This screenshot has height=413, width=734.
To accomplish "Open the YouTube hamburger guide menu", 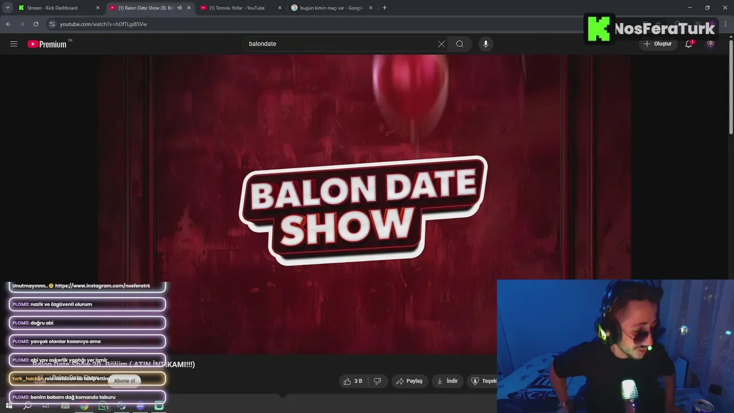I will click(14, 44).
